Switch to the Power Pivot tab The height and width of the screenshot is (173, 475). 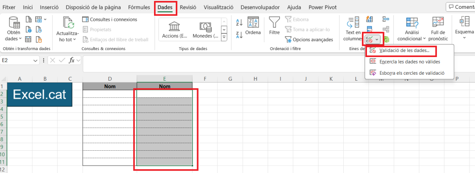pos(322,7)
